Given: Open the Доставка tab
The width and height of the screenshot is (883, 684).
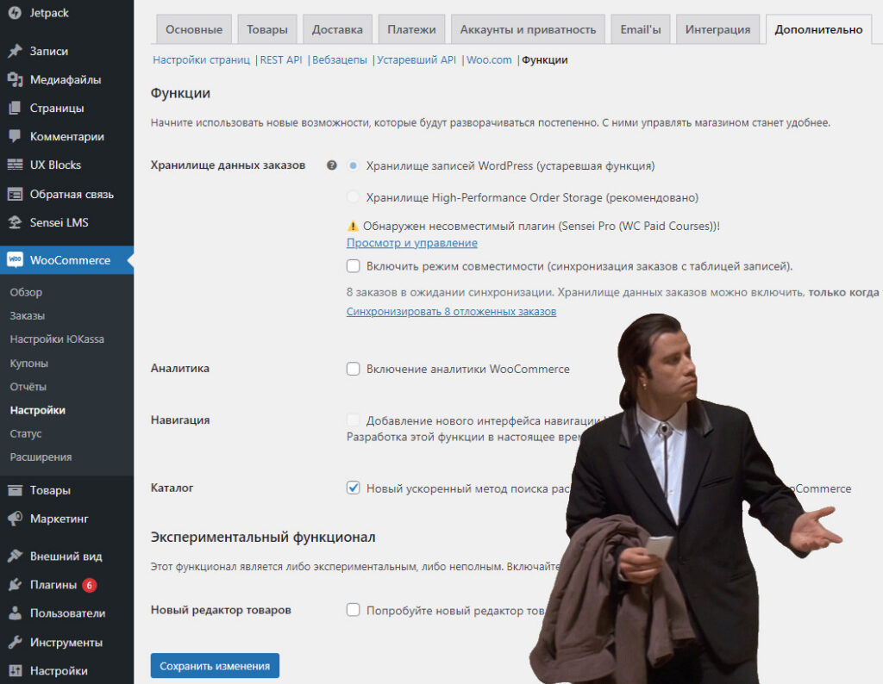Looking at the screenshot, I should click(x=337, y=29).
